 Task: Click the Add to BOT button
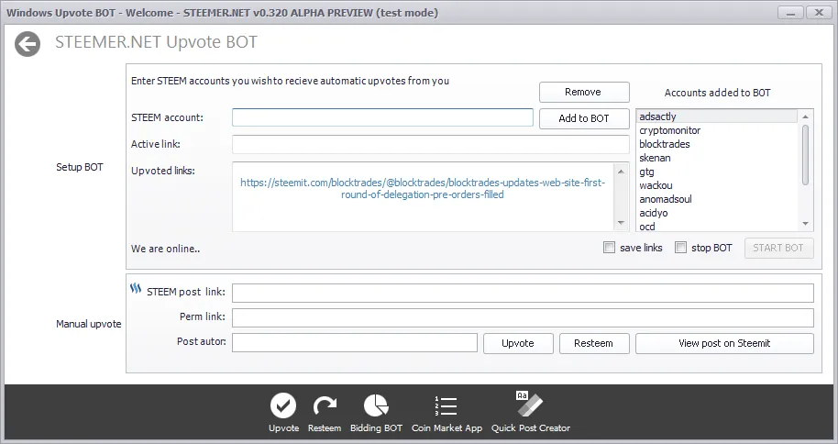pos(584,118)
